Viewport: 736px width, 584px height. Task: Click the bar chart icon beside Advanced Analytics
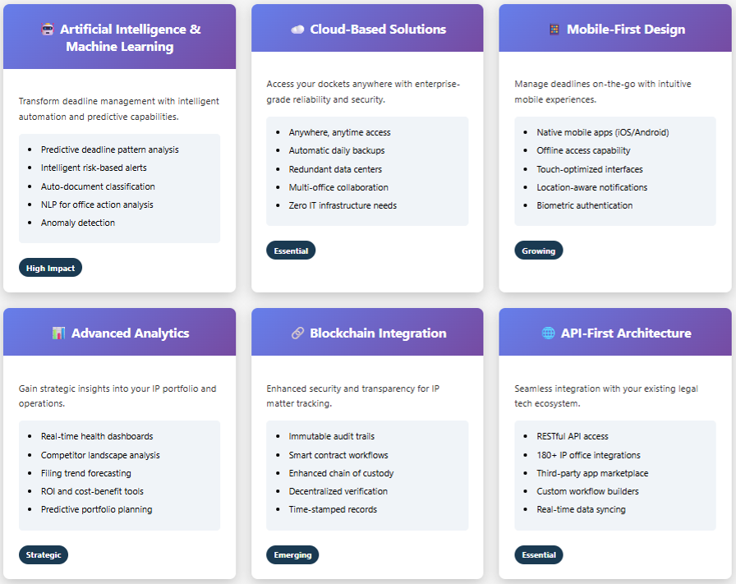click(58, 333)
